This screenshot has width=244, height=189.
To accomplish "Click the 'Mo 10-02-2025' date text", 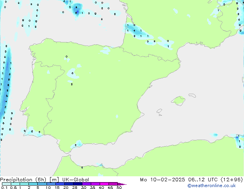I will click(x=162, y=180).
